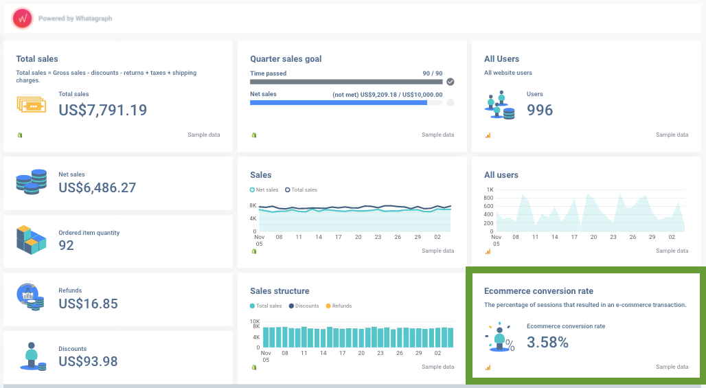The width and height of the screenshot is (706, 388).
Task: Click the Refunds basket icon
Action: pos(31,297)
